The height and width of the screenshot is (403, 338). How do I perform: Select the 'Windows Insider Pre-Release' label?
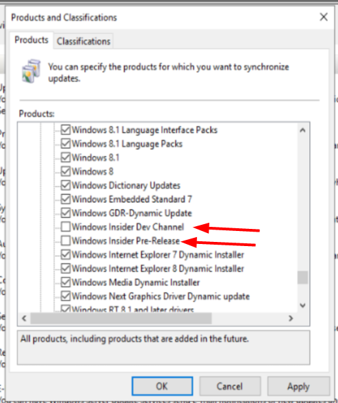click(x=126, y=241)
